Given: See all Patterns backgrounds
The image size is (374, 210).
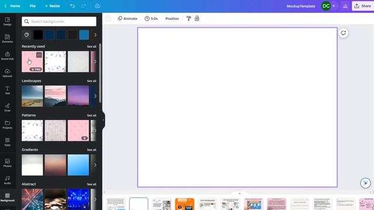Looking at the screenshot, I should coord(92,116).
